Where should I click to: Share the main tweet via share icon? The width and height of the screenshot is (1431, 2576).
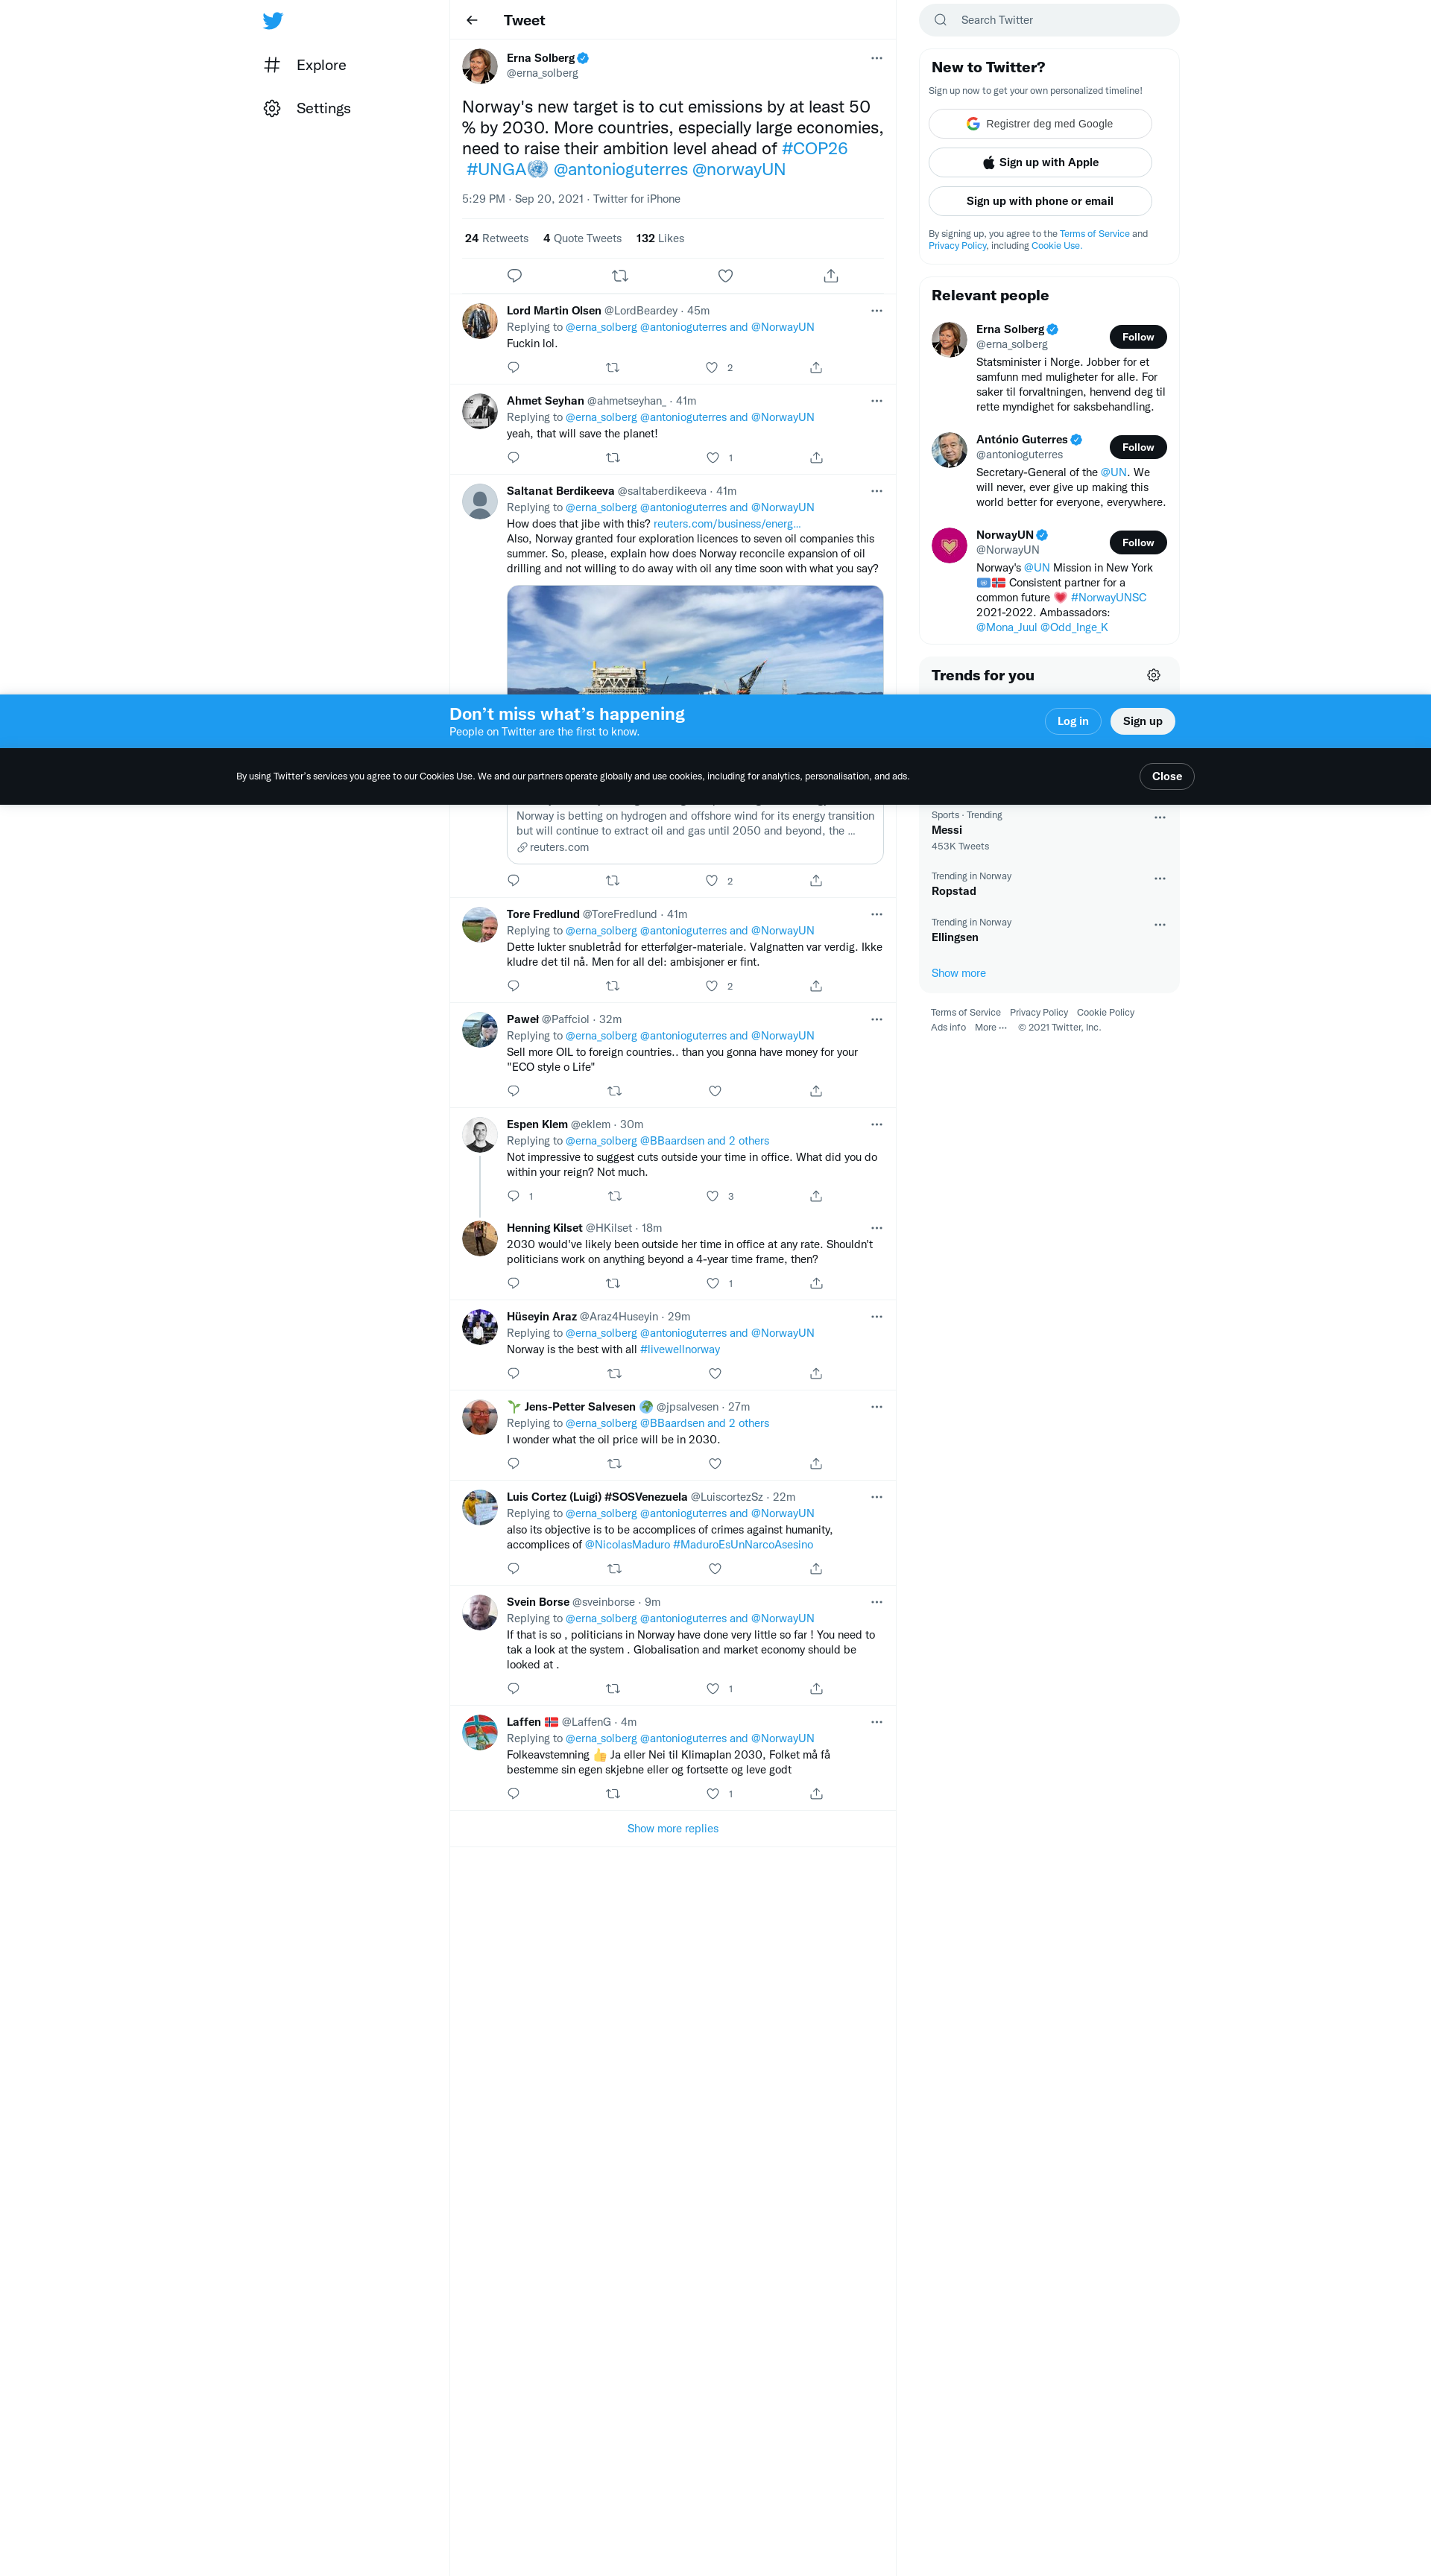pos(830,276)
